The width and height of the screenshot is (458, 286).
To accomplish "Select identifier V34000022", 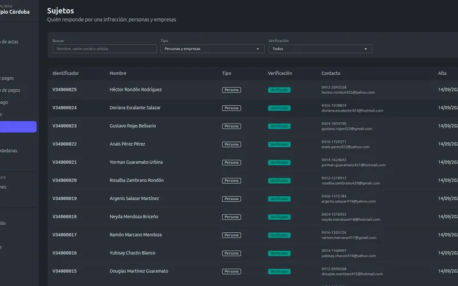I will [65, 144].
